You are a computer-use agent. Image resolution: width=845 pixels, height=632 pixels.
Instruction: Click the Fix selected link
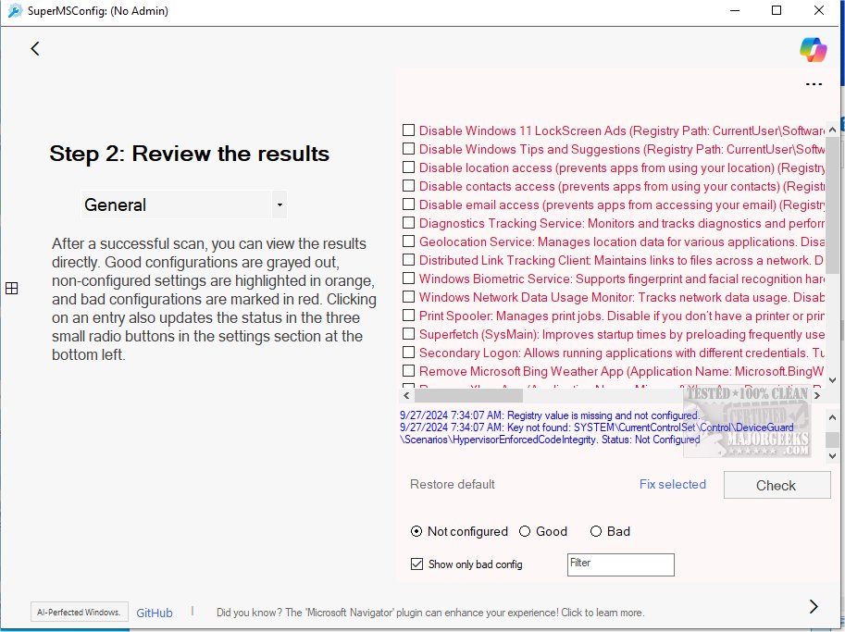673,484
